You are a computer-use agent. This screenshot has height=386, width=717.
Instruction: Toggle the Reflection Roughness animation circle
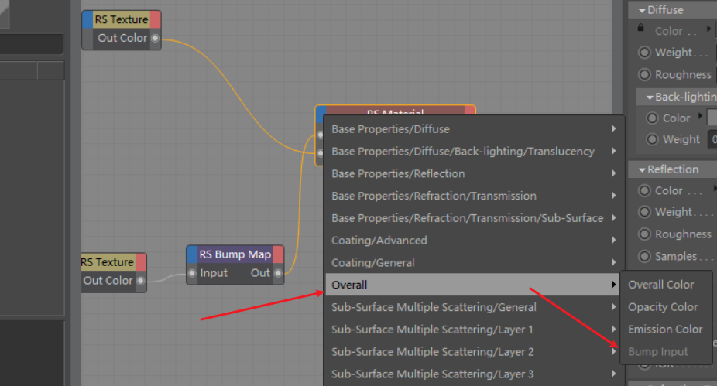click(x=644, y=234)
